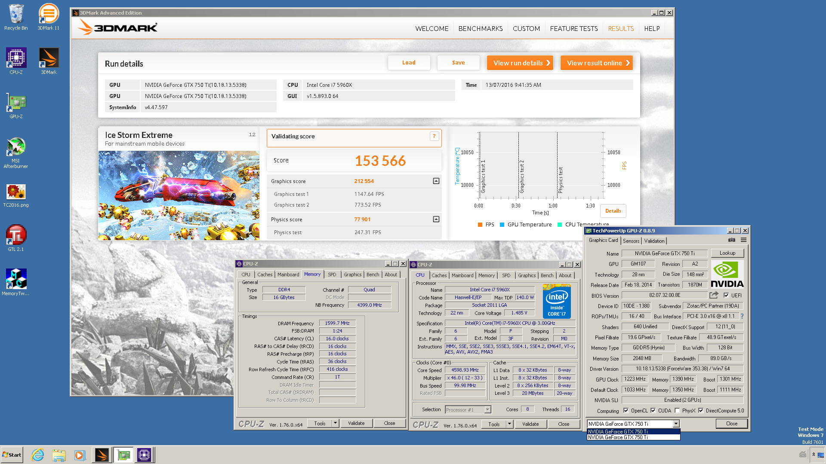826x464 pixels.
Task: Go to the WELCOME tab in 3DMark
Action: 432,28
